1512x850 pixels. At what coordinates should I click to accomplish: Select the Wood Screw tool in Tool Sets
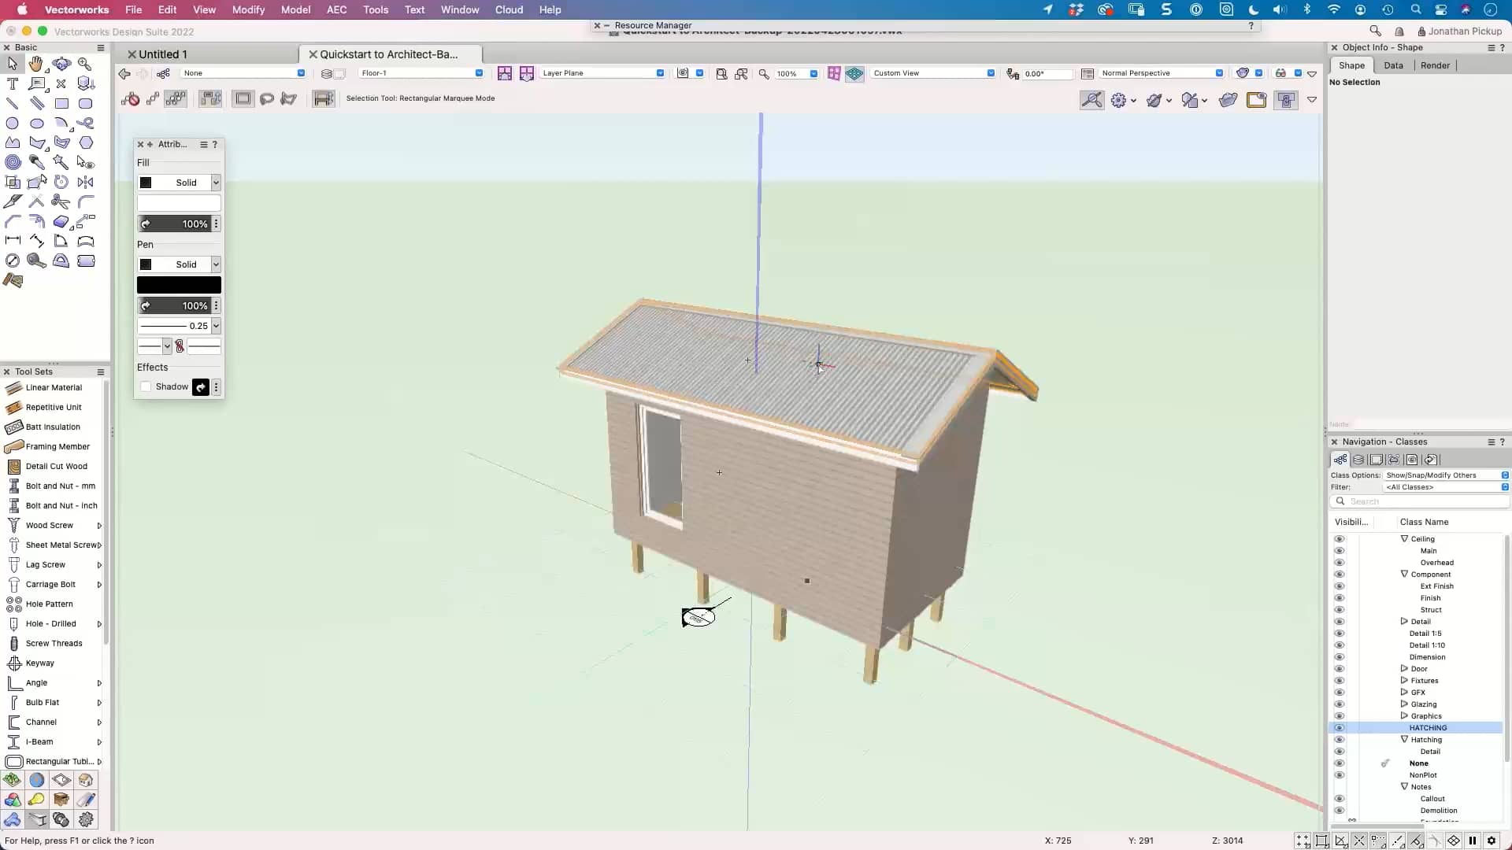(47, 525)
